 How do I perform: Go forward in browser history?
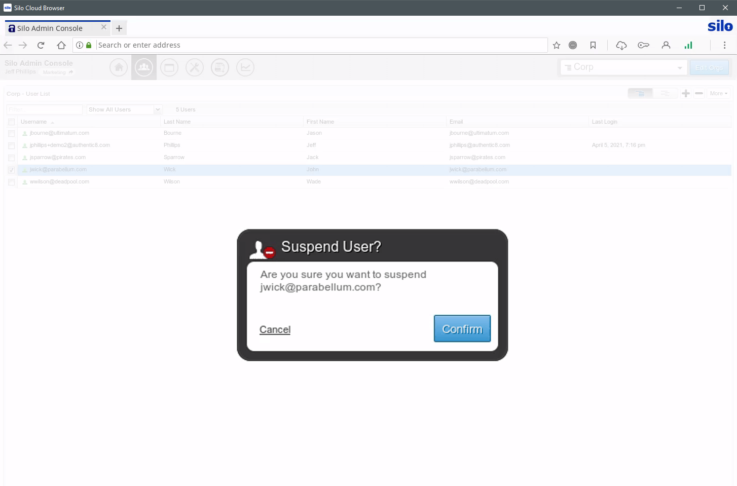click(23, 45)
